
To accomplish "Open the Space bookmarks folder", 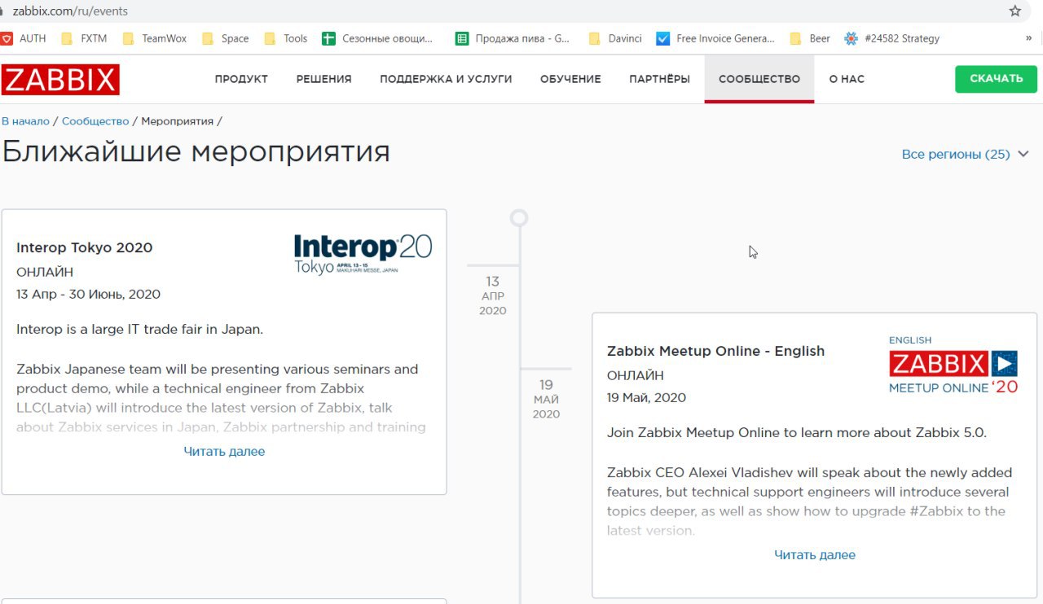I will click(226, 38).
